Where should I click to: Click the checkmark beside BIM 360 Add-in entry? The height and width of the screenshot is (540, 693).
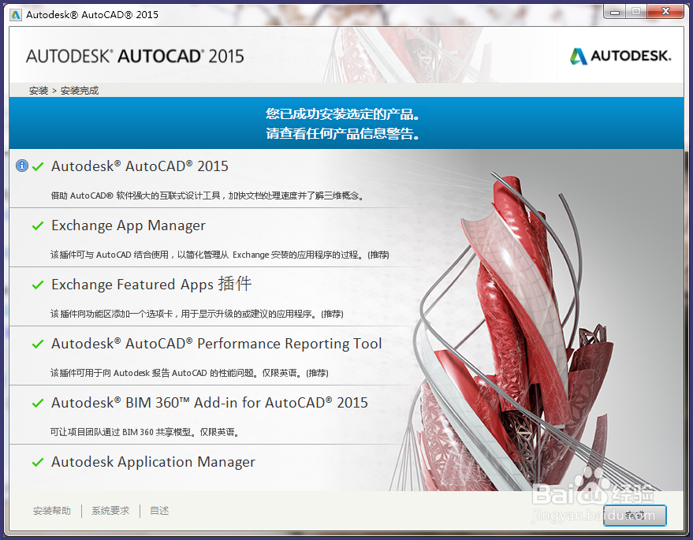[x=37, y=403]
